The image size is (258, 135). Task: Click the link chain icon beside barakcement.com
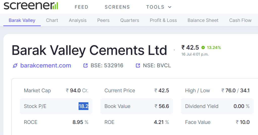pos(15,66)
